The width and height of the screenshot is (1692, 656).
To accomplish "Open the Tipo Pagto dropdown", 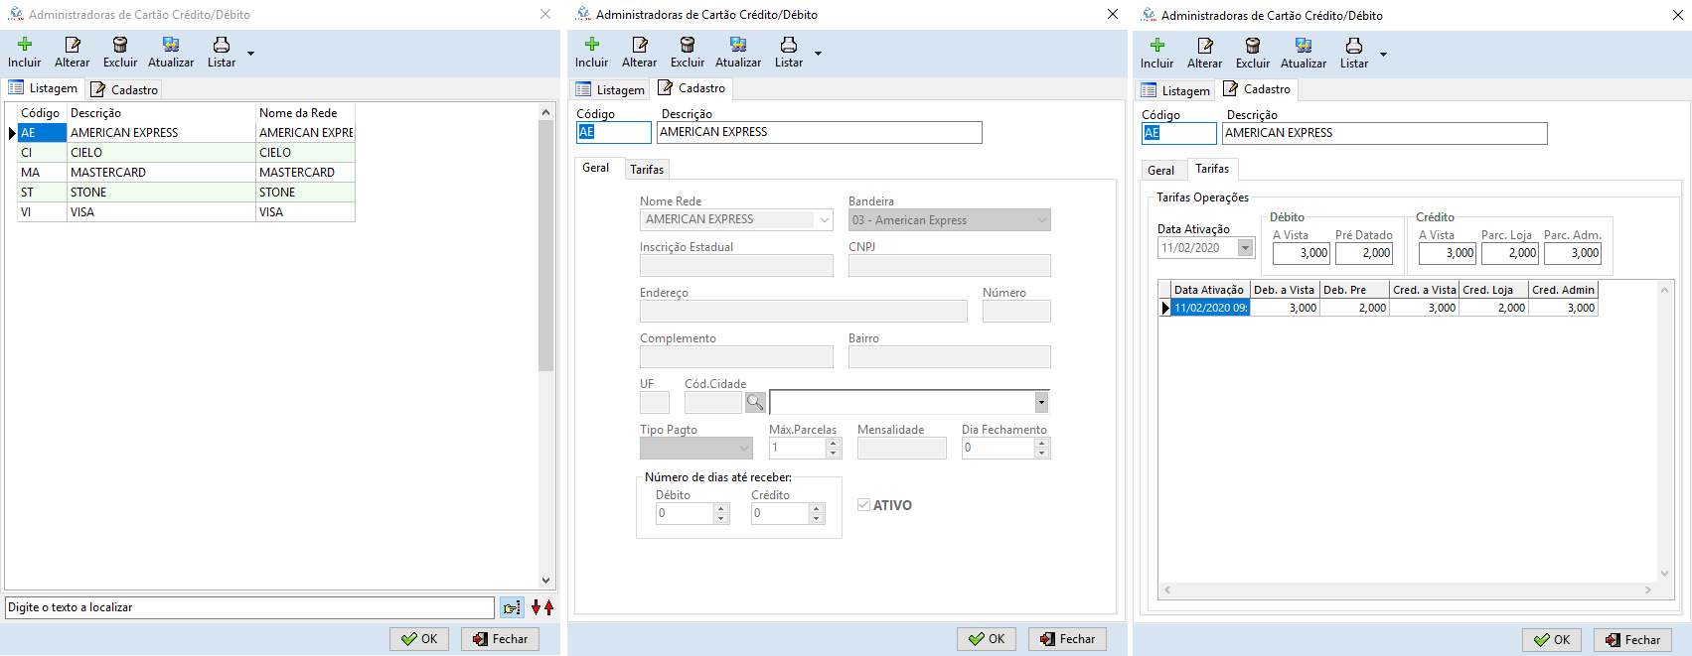I will pyautogui.click(x=743, y=449).
